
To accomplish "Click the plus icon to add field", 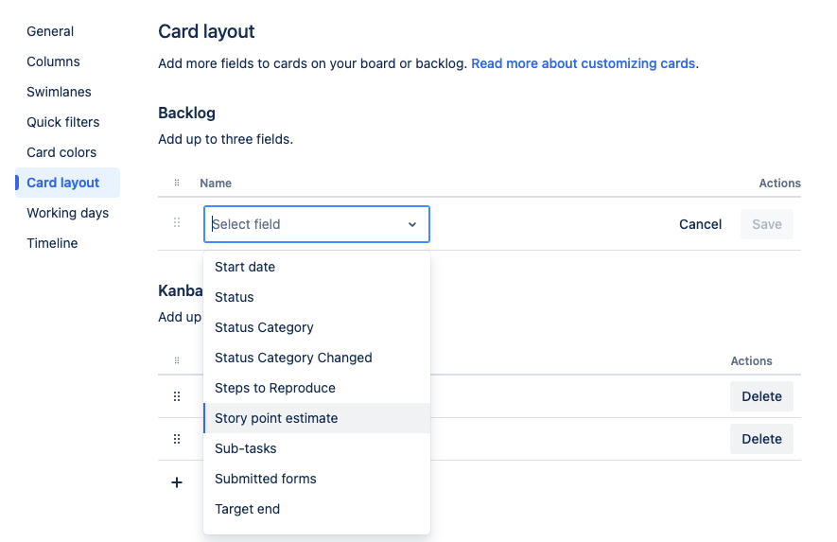I will pyautogui.click(x=177, y=482).
